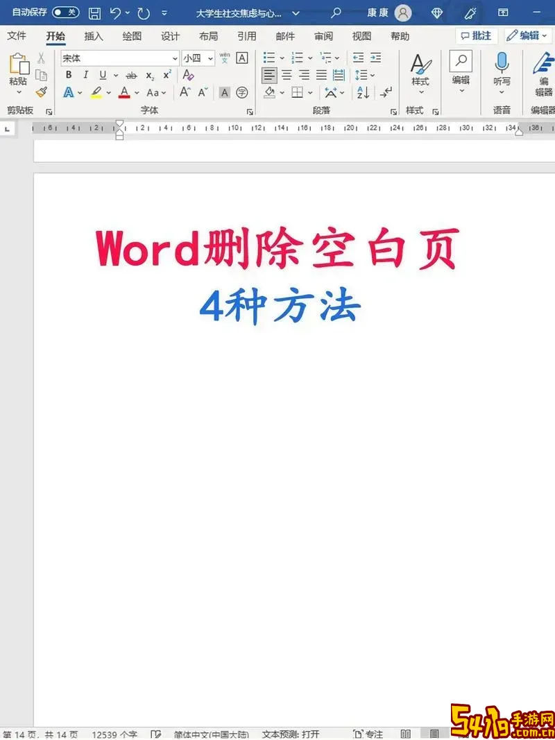This screenshot has width=555, height=740.
Task: Open the 文件 menu
Action: 17,36
